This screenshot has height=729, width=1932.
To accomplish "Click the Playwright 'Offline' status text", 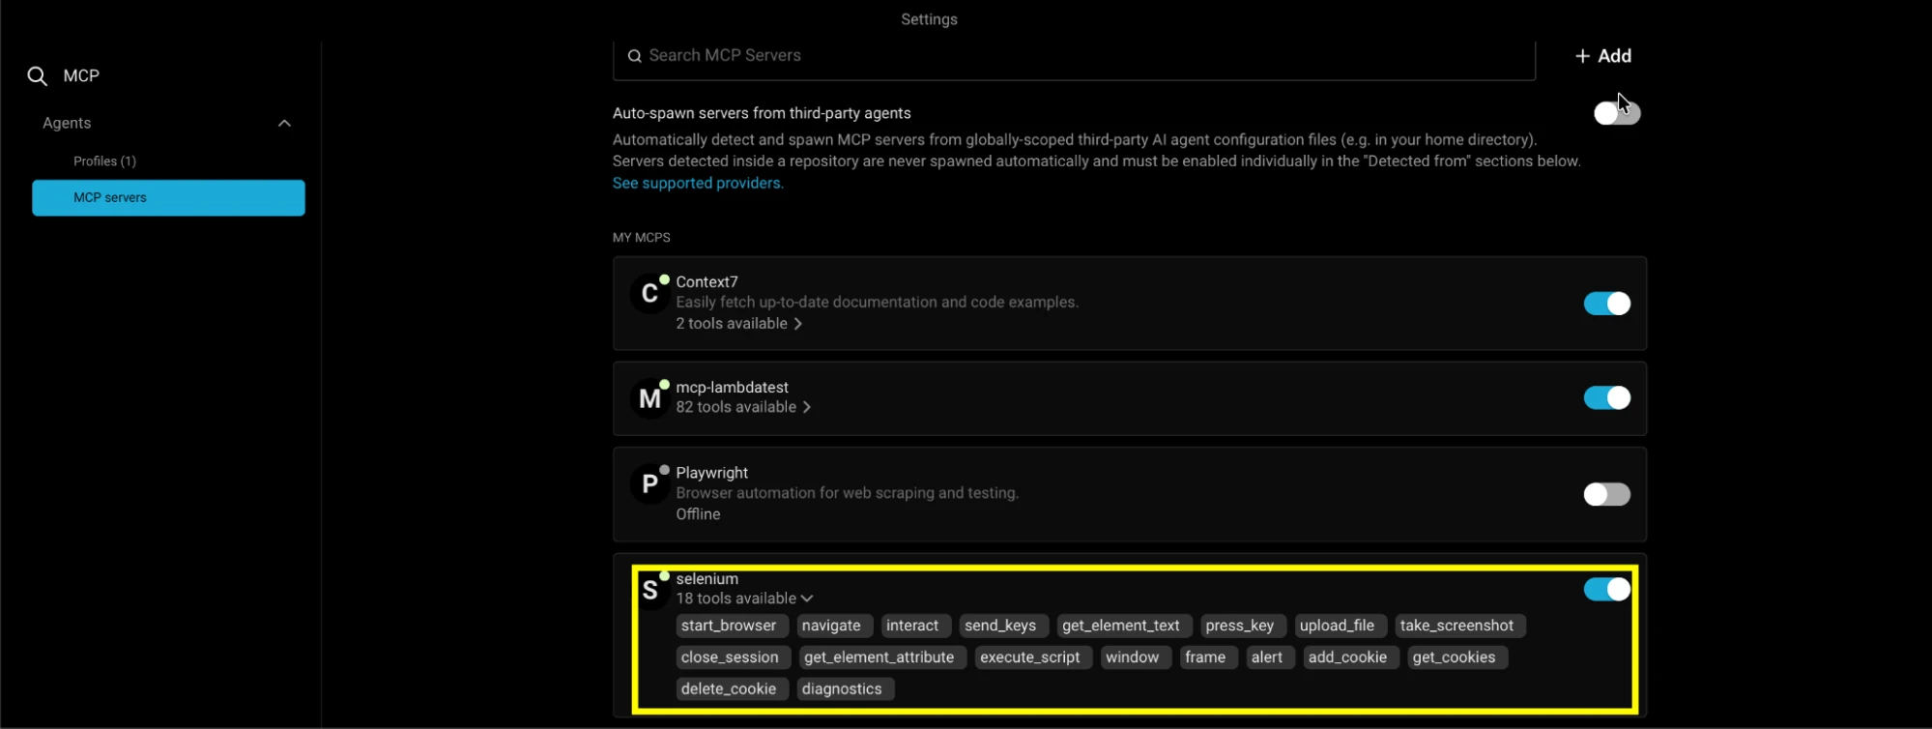I will coord(698,514).
